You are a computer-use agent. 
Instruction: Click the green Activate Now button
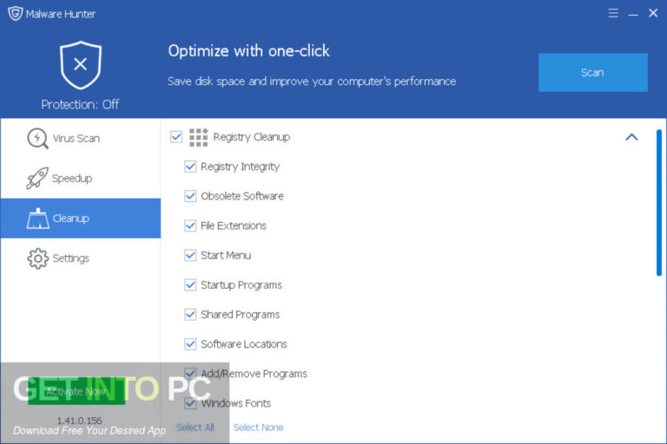tap(76, 391)
